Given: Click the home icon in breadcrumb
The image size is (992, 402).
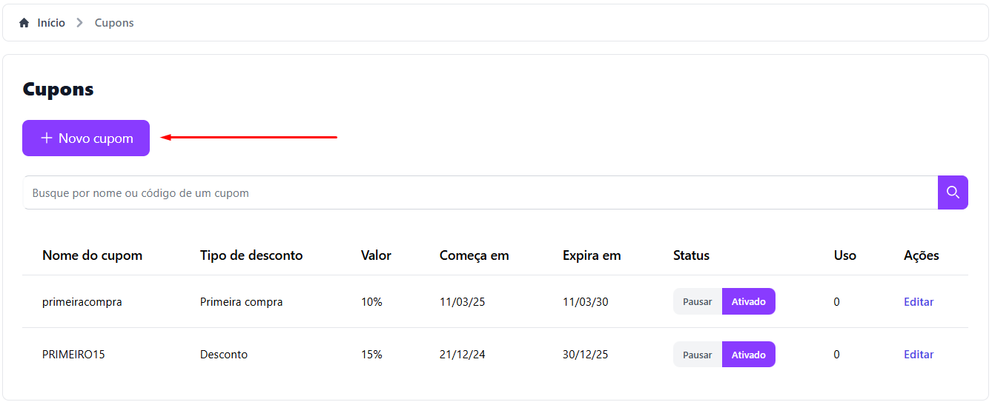Looking at the screenshot, I should coord(24,23).
